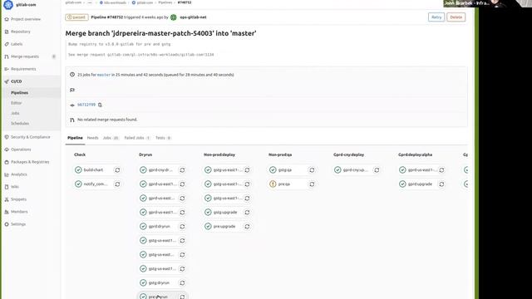Click the ops-gitlab-net user avatar
Image resolution: width=532 pixels, height=299 pixels.
click(x=174, y=17)
